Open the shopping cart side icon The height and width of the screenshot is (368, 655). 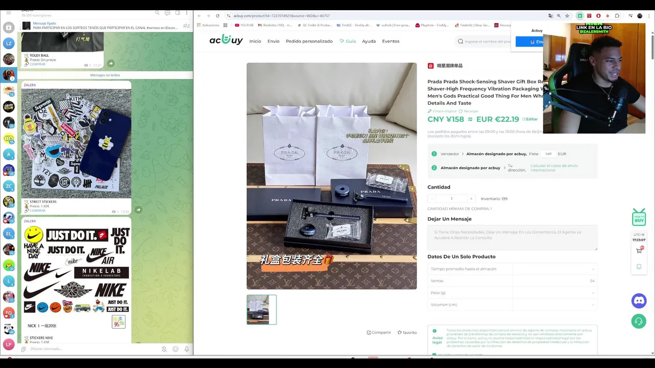[x=639, y=250]
